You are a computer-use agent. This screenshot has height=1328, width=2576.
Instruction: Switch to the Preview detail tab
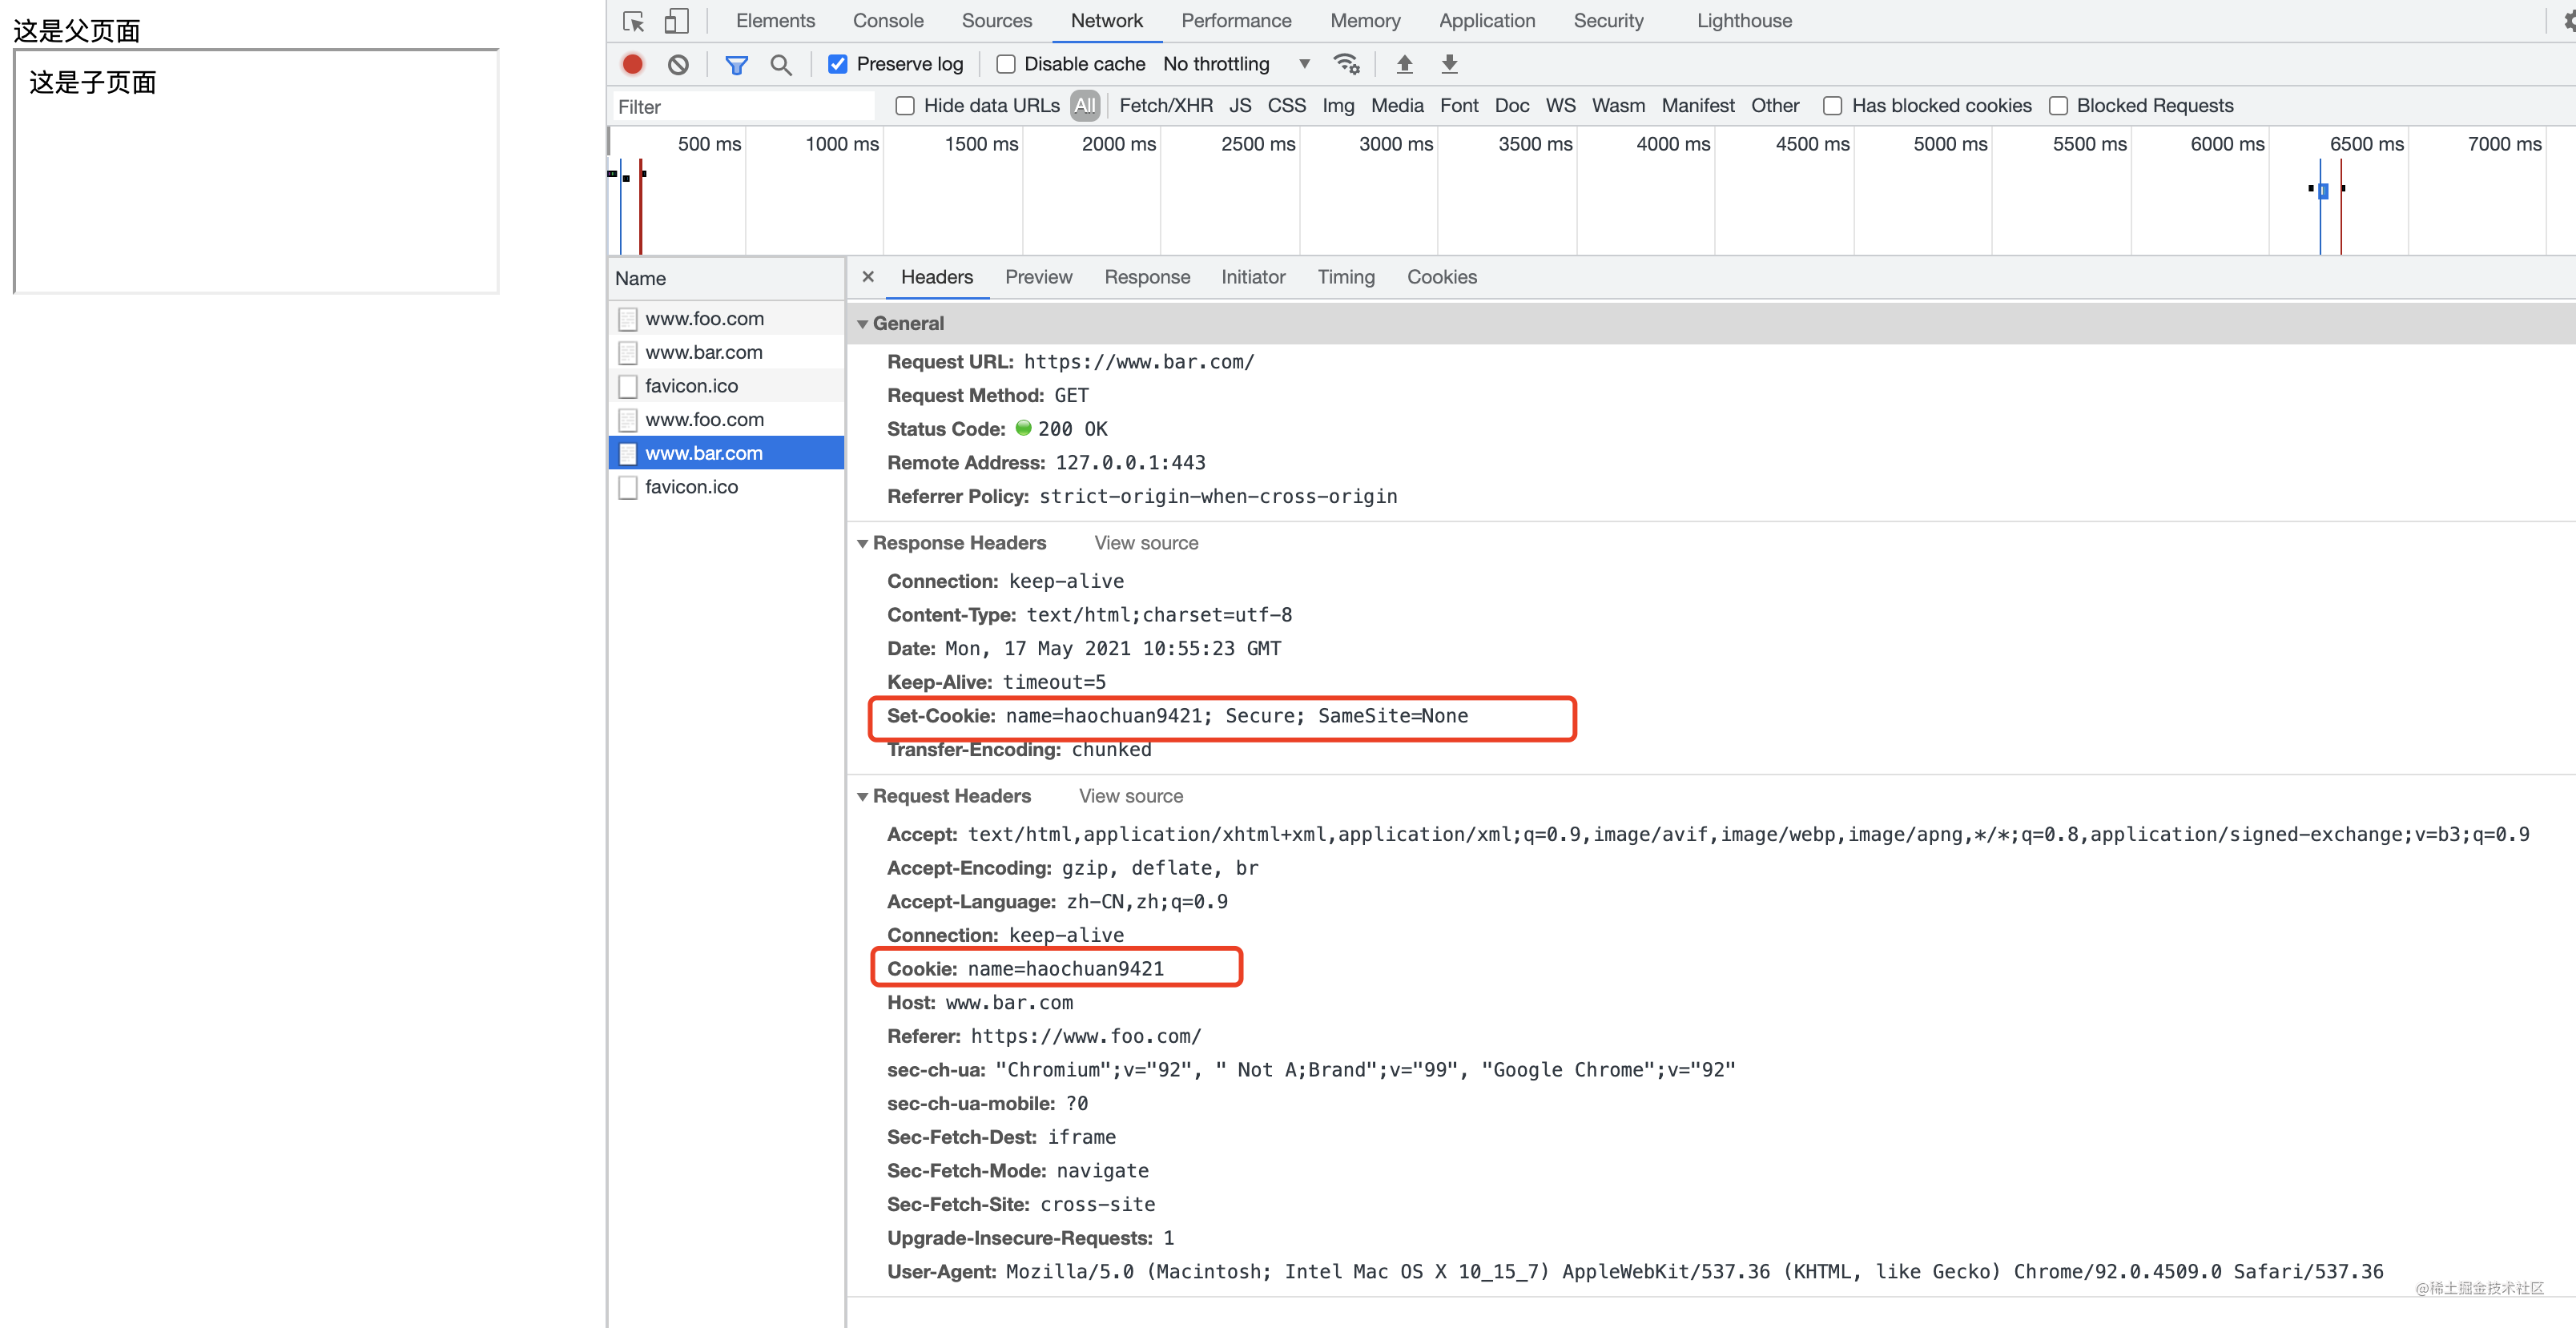pos(1038,277)
